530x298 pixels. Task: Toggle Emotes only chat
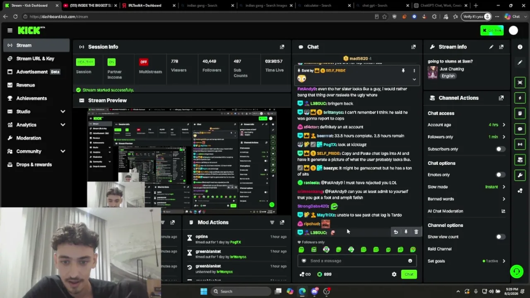[501, 175]
